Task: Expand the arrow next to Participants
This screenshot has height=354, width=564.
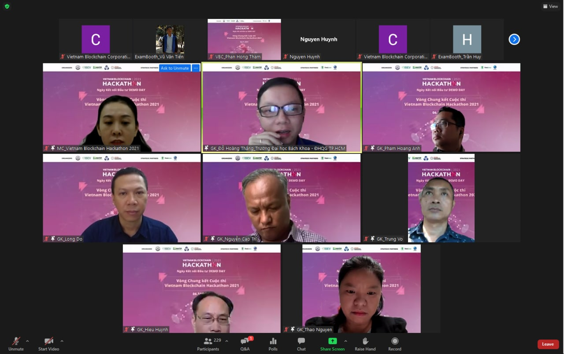Action: point(226,341)
